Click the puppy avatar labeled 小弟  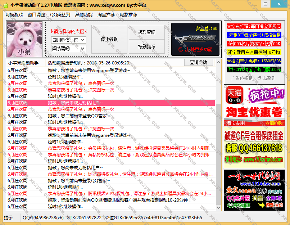click(x=24, y=39)
